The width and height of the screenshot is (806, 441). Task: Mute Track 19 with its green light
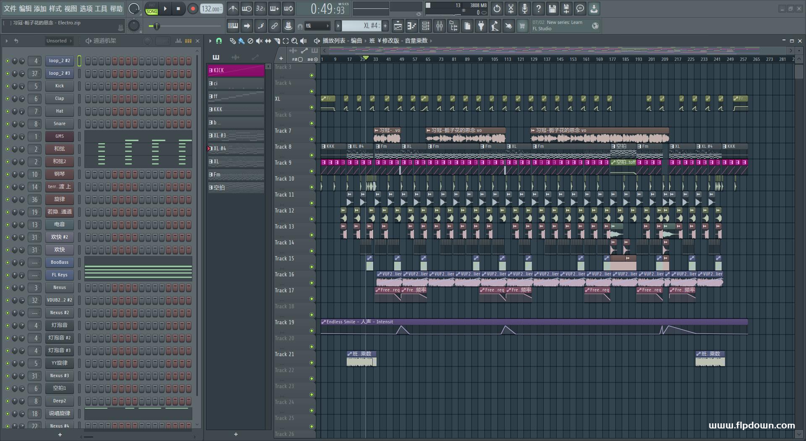click(x=311, y=331)
